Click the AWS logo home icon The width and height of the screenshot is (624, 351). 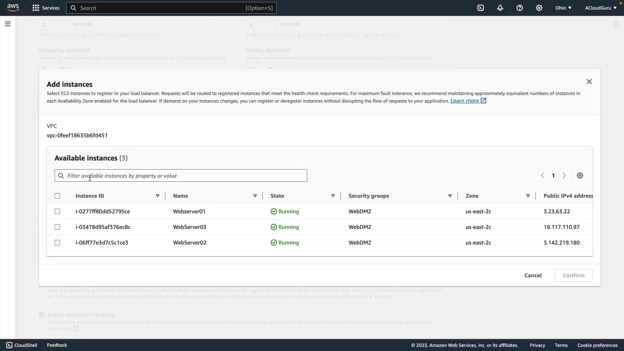coord(13,8)
